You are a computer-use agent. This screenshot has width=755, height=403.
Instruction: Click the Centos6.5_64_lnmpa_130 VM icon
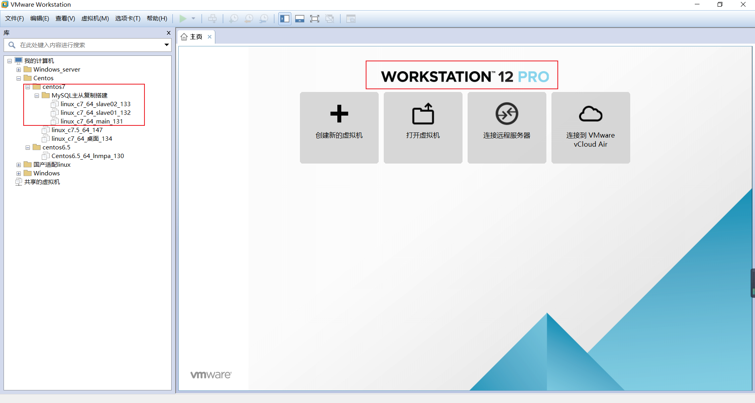coord(46,156)
